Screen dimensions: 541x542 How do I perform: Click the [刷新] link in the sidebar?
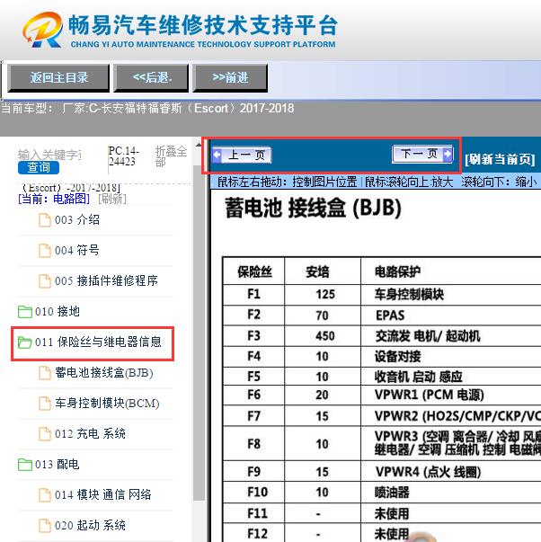point(112,199)
